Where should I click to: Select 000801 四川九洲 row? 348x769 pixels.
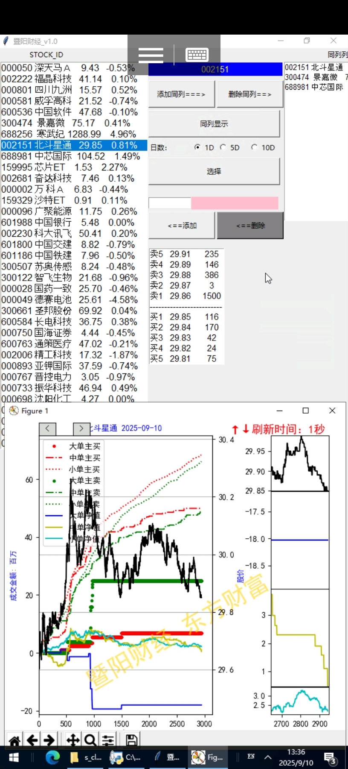74,90
